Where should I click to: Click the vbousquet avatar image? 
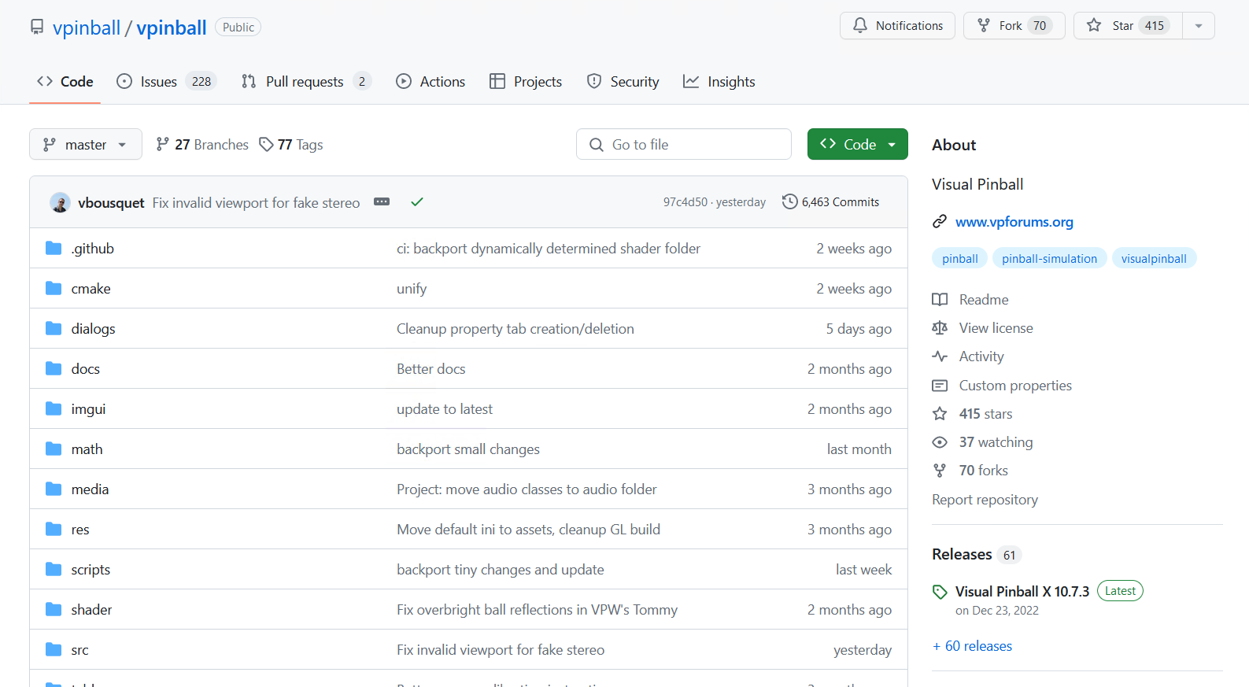click(60, 202)
